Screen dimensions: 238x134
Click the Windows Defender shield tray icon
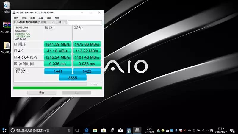click(181, 130)
